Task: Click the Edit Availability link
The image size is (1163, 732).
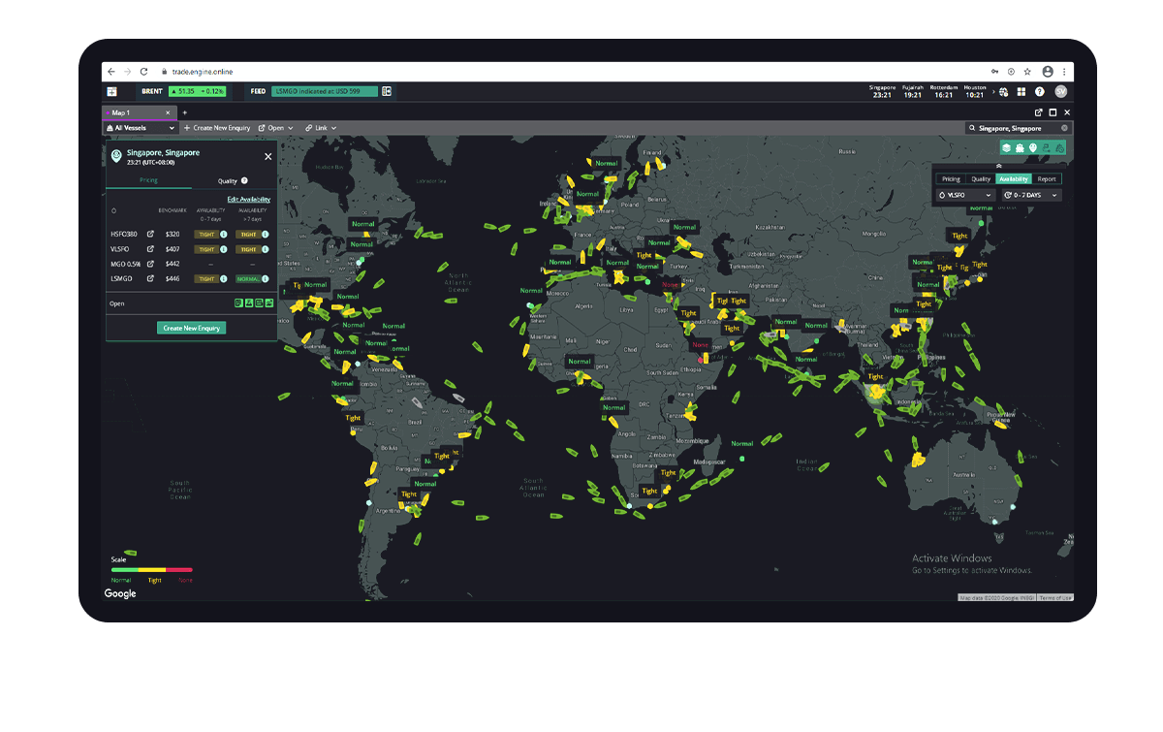Action: pos(248,199)
